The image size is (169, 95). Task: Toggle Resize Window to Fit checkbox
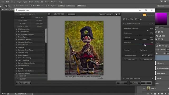point(15,6)
